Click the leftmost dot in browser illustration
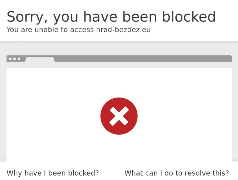The width and height of the screenshot is (238, 180). click(x=10, y=59)
